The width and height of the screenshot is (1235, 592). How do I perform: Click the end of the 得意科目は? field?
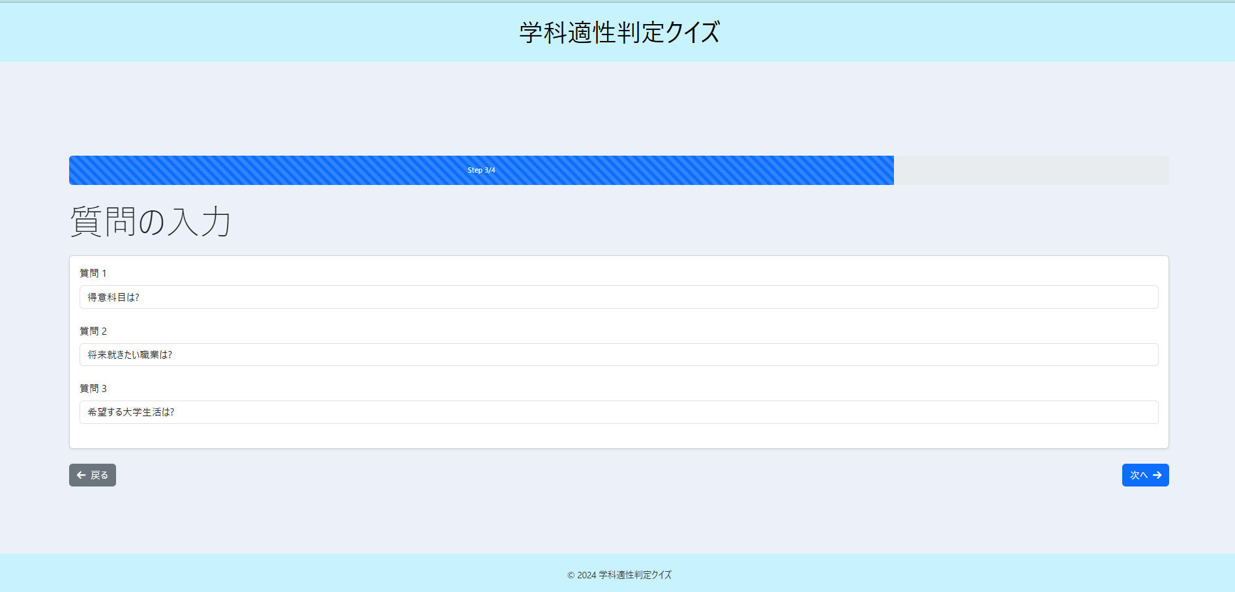tap(1135, 297)
